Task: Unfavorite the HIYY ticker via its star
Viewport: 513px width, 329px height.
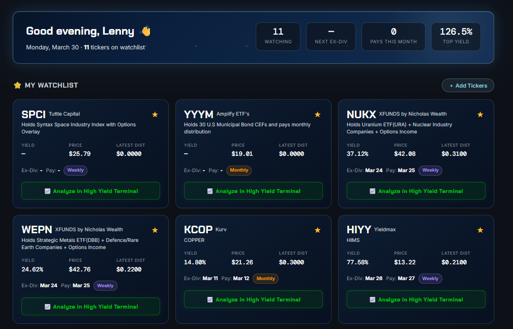Action: pos(480,230)
